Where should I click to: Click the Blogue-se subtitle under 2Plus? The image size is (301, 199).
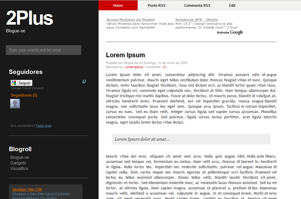[x=16, y=31]
